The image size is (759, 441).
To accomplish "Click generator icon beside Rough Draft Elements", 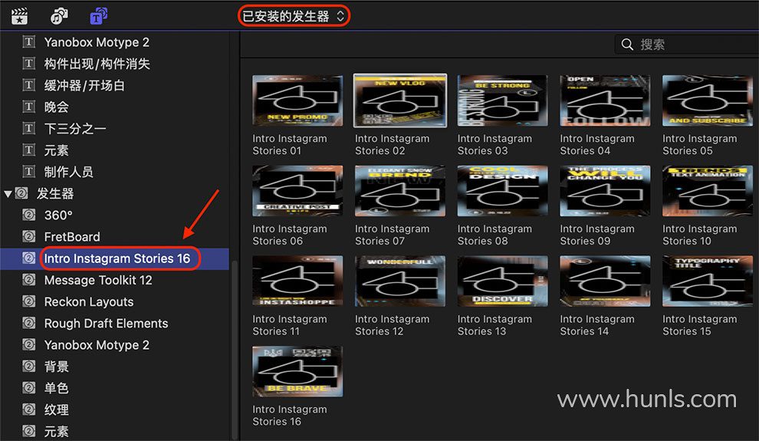I will (x=29, y=323).
